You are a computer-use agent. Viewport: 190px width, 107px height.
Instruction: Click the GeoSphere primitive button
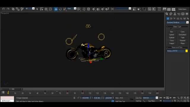point(183,35)
